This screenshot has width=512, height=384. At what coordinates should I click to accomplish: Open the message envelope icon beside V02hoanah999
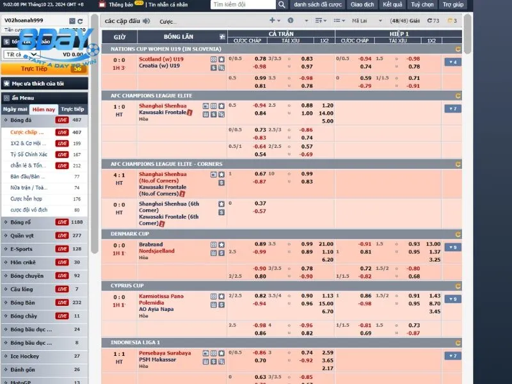pos(72,21)
